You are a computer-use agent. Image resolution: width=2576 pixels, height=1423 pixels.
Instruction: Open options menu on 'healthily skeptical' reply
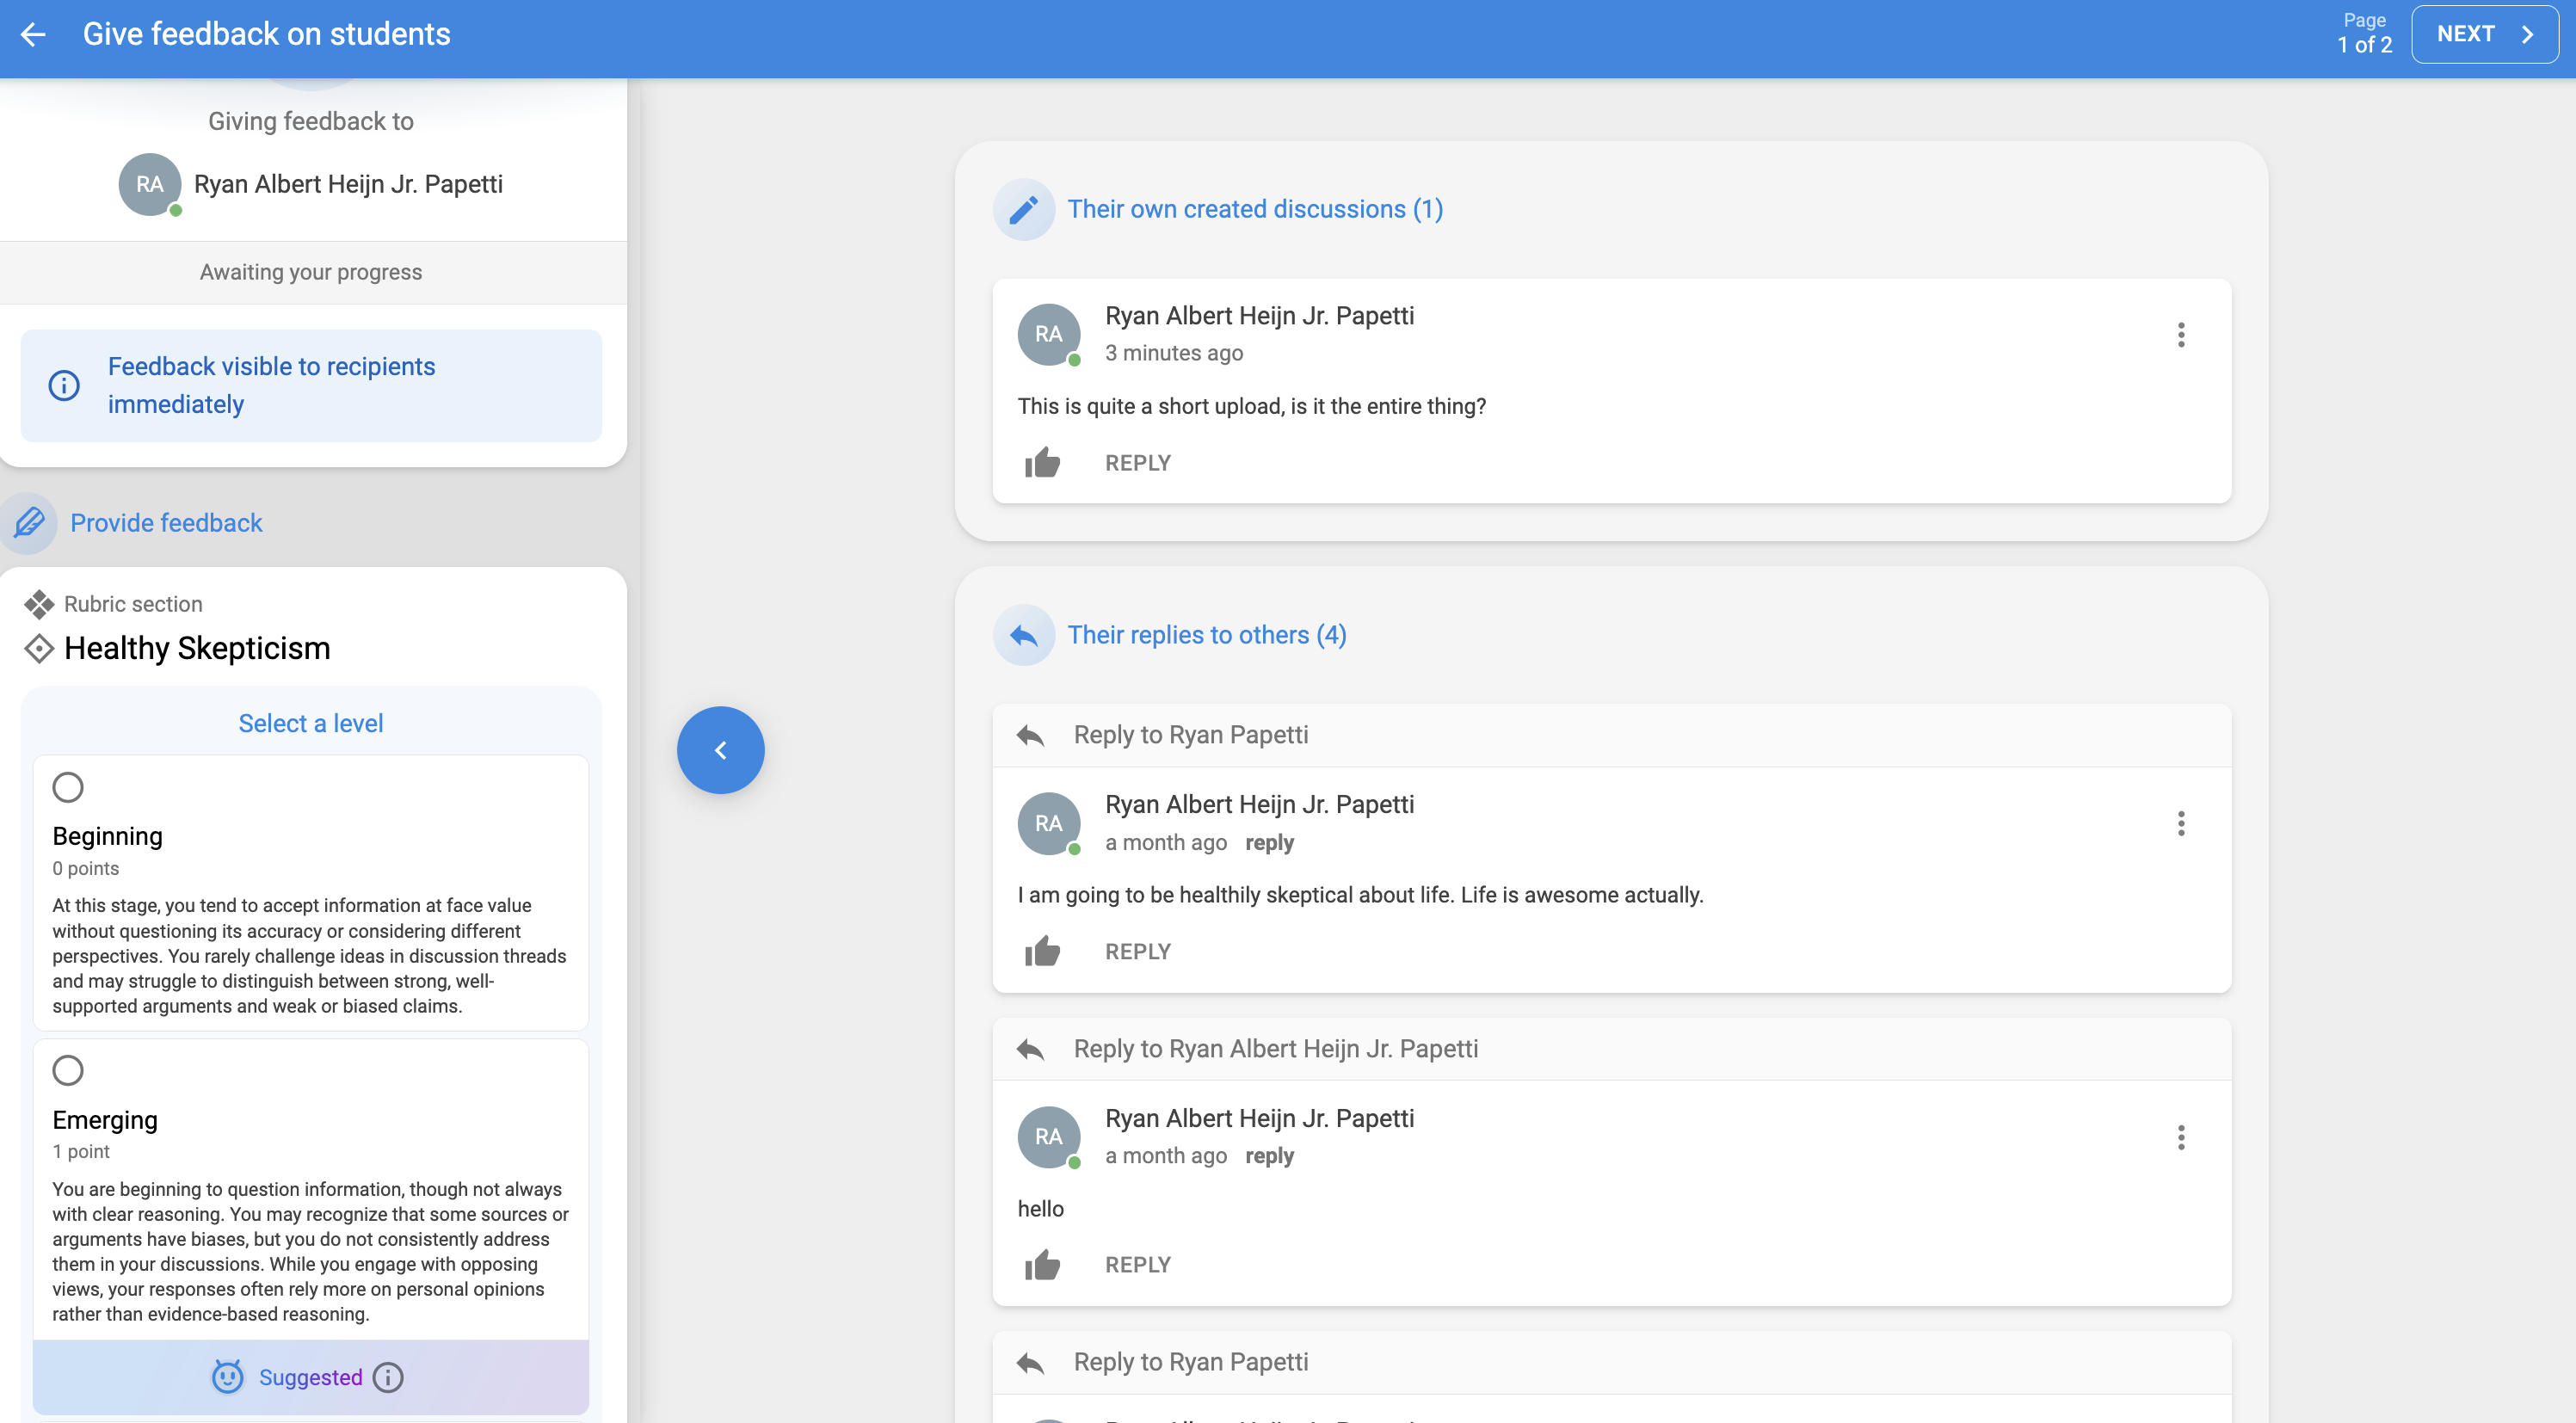tap(2181, 823)
